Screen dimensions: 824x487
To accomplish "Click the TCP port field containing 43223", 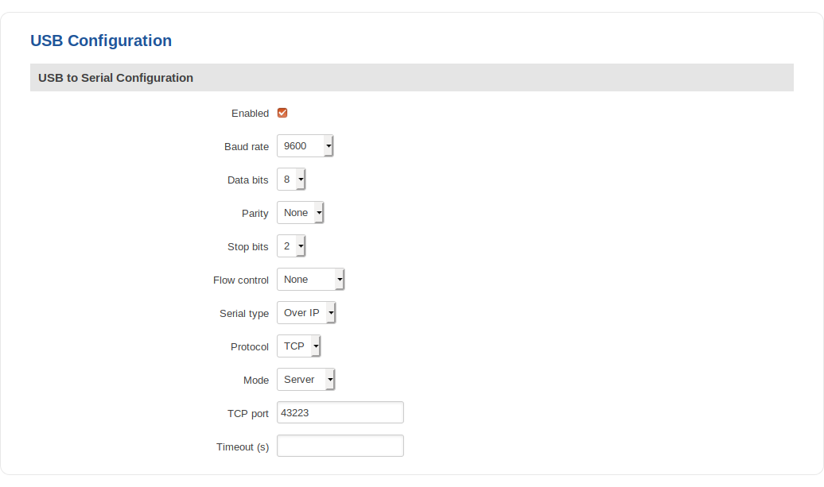I will pyautogui.click(x=340, y=413).
